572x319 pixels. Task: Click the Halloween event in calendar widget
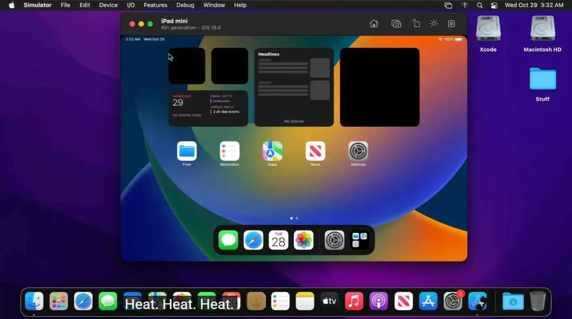pos(222,101)
